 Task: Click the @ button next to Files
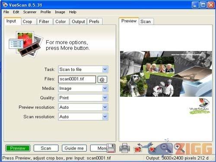[x=102, y=79]
